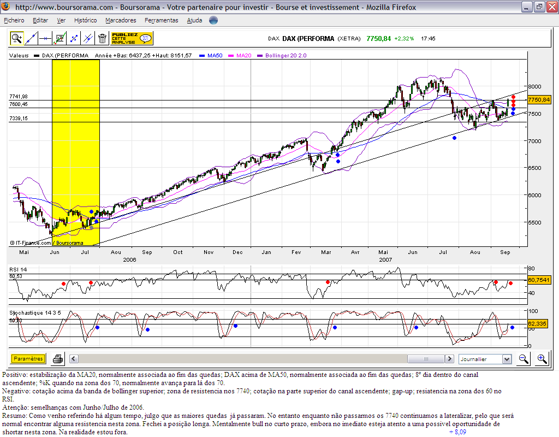Click the +2,32% change value
This screenshot has width=559, height=437.
pyautogui.click(x=404, y=39)
